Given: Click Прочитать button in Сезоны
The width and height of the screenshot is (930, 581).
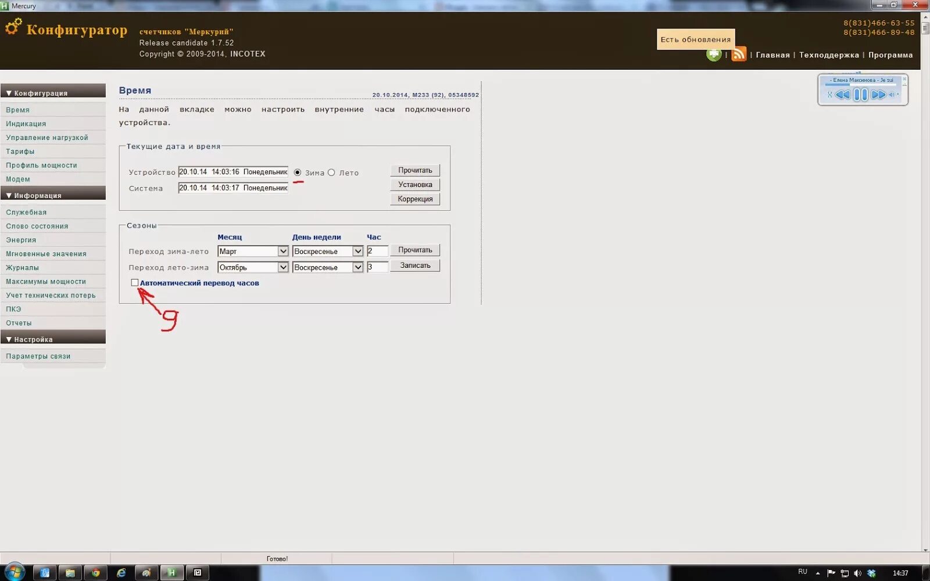Looking at the screenshot, I should pyautogui.click(x=415, y=250).
